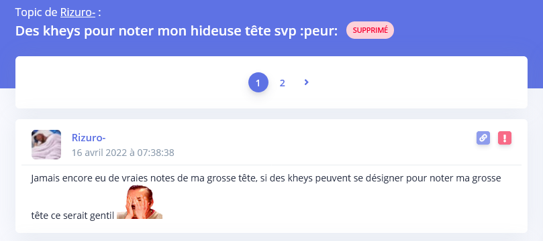Go to next page with chevron arrow

(x=306, y=82)
